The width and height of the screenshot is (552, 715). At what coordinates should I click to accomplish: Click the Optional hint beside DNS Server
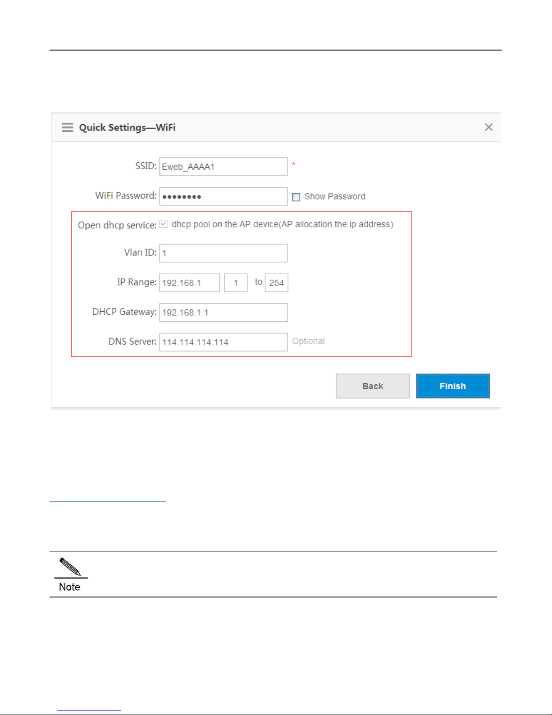tap(308, 341)
